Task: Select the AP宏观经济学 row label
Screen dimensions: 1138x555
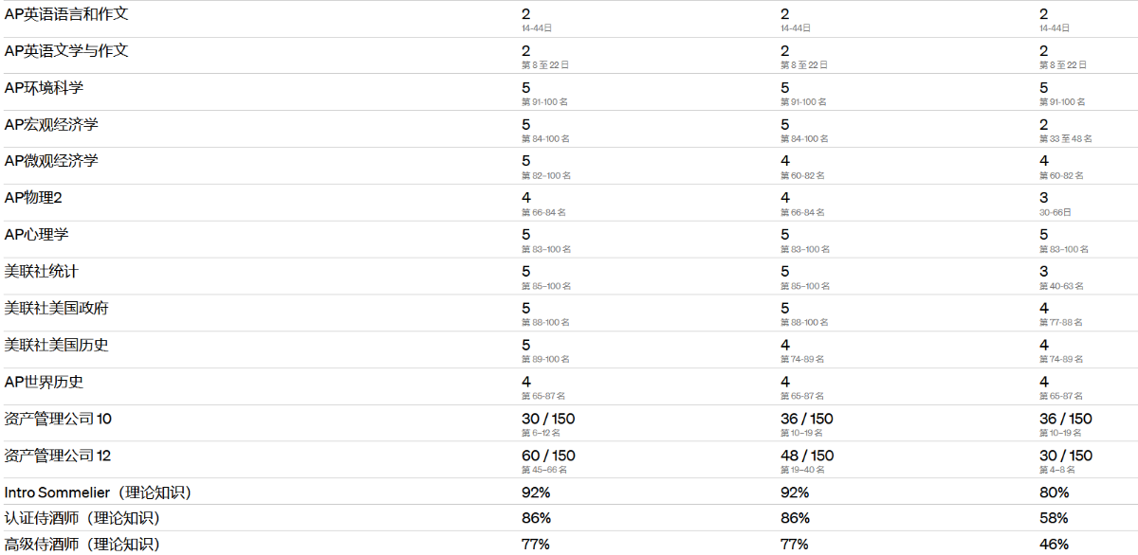Action: coord(51,125)
